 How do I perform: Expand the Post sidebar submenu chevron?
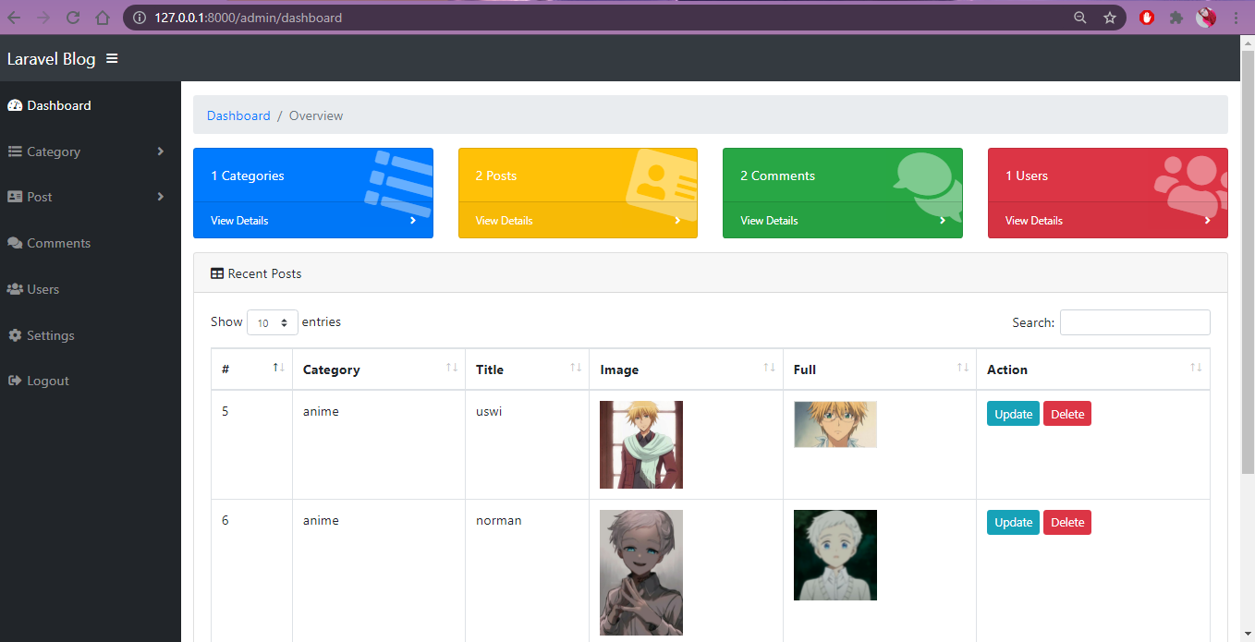pos(161,197)
